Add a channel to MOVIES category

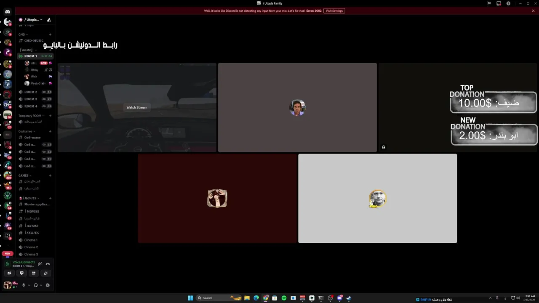[50, 198]
